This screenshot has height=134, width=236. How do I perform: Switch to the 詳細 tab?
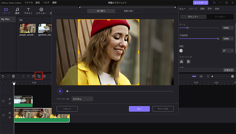[217, 9]
